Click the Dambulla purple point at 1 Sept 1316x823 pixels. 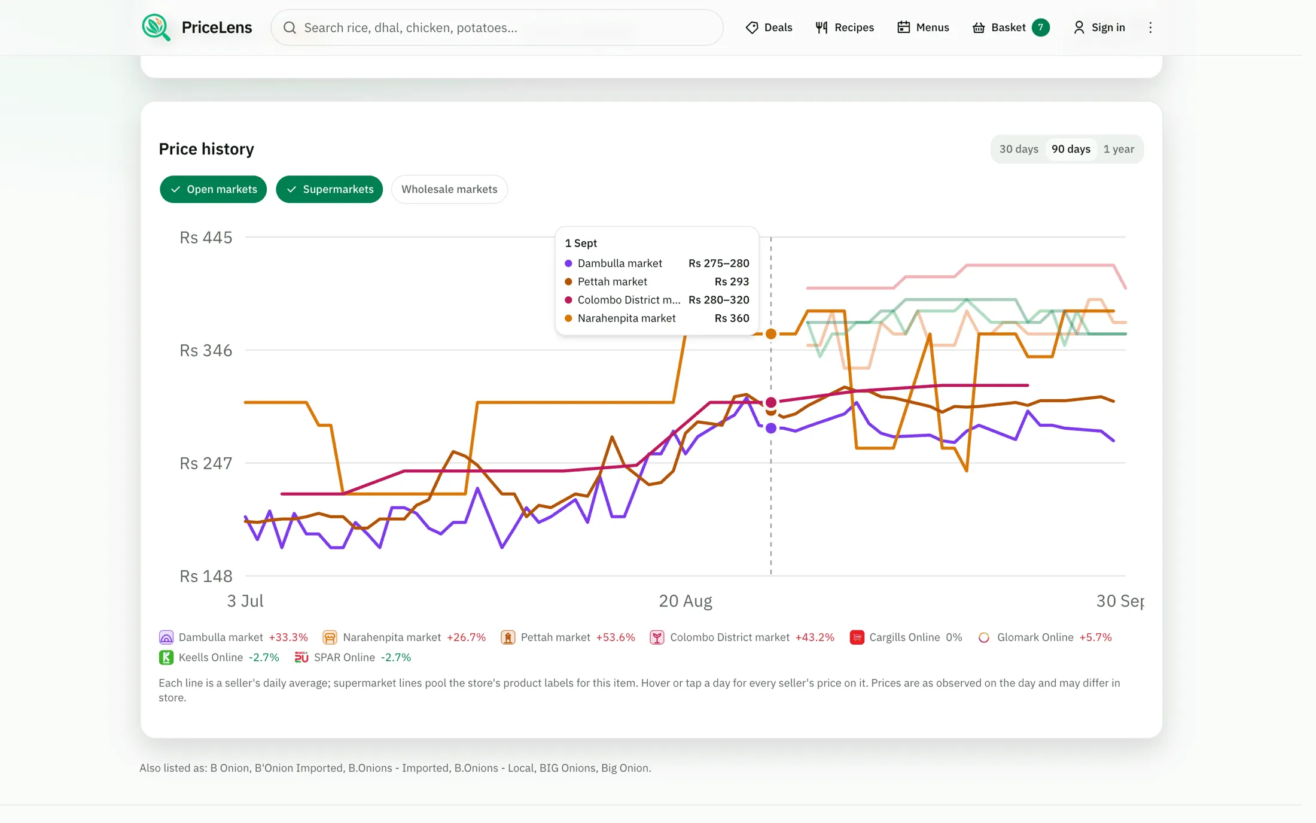[771, 428]
